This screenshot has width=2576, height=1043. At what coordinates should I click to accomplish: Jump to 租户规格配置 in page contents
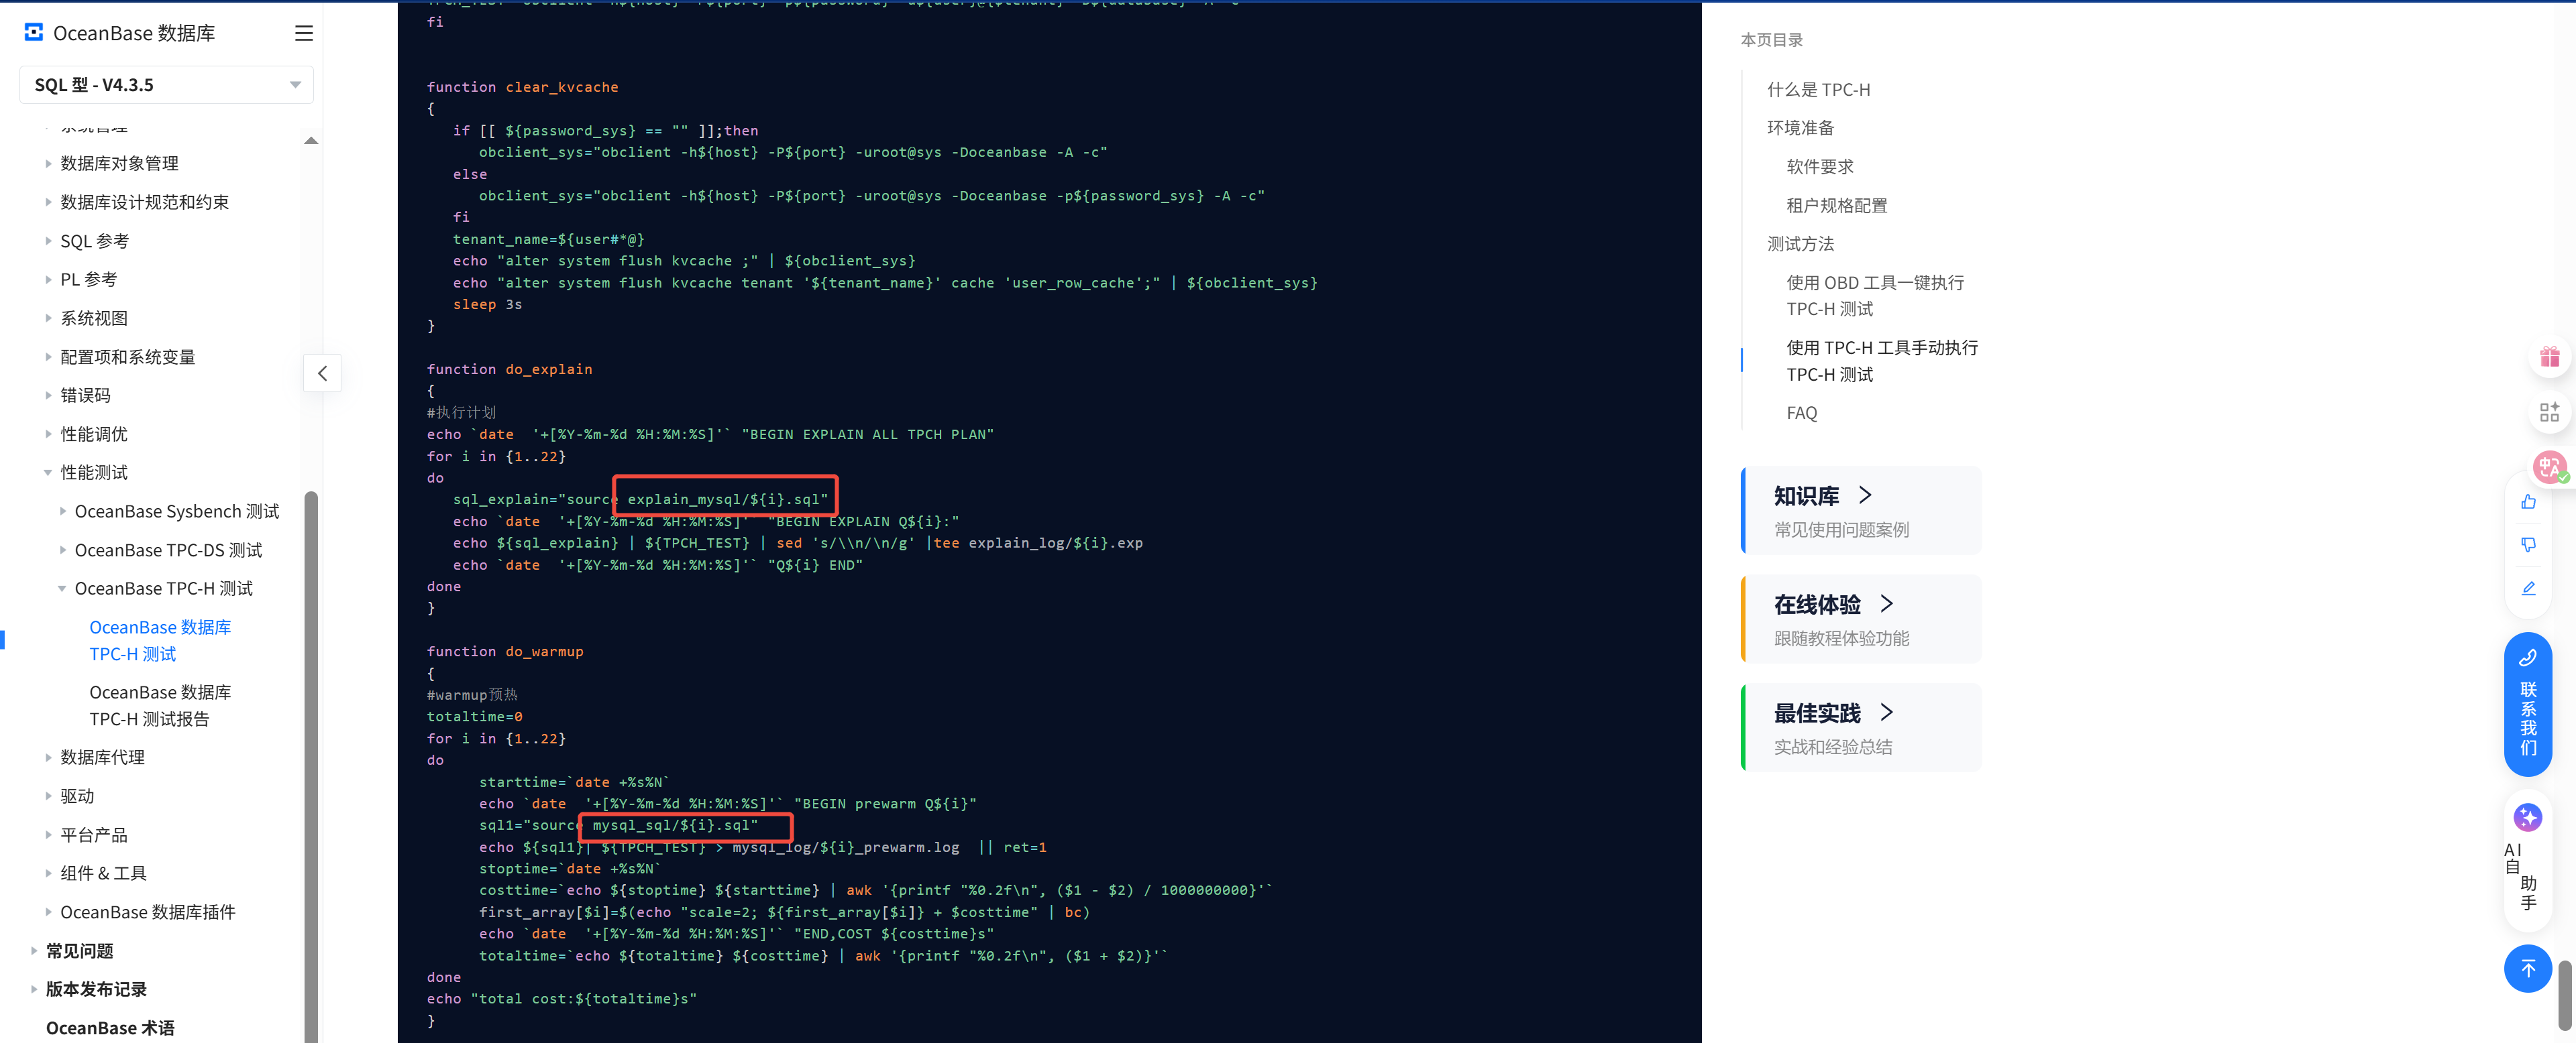pyautogui.click(x=1837, y=205)
